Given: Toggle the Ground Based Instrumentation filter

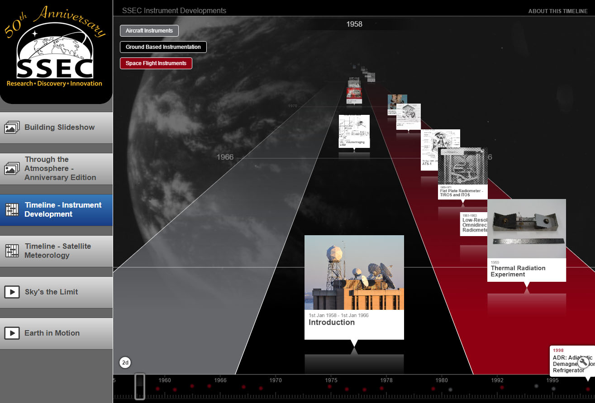Looking at the screenshot, I should coord(163,47).
